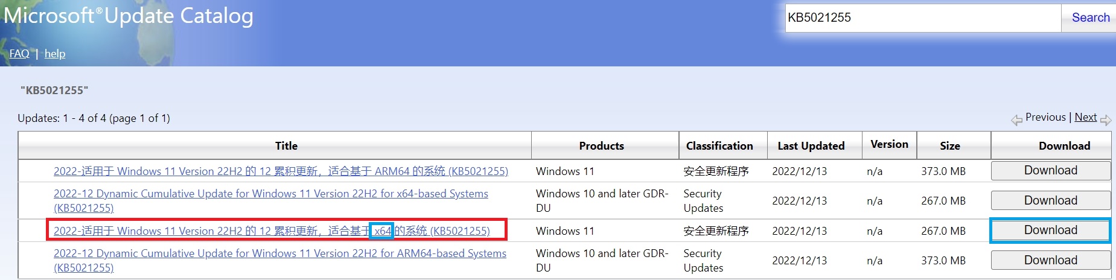Click the Next arrow icon
This screenshot has height=280, width=1116.
pyautogui.click(x=1106, y=119)
